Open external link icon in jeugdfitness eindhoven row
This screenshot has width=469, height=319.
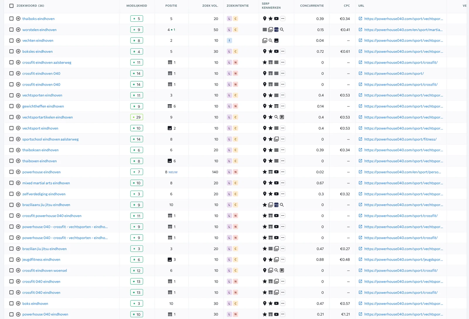360,259
